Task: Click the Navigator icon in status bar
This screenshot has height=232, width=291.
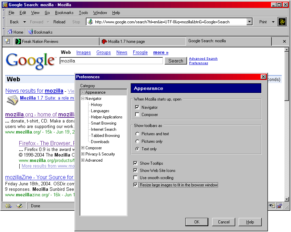Action: pos(8,206)
